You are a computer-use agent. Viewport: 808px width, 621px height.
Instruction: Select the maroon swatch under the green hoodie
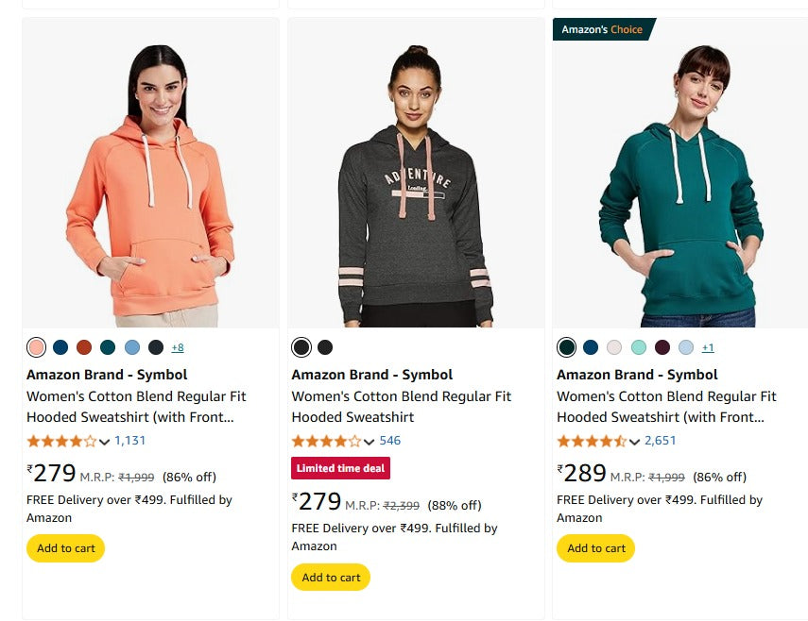662,347
